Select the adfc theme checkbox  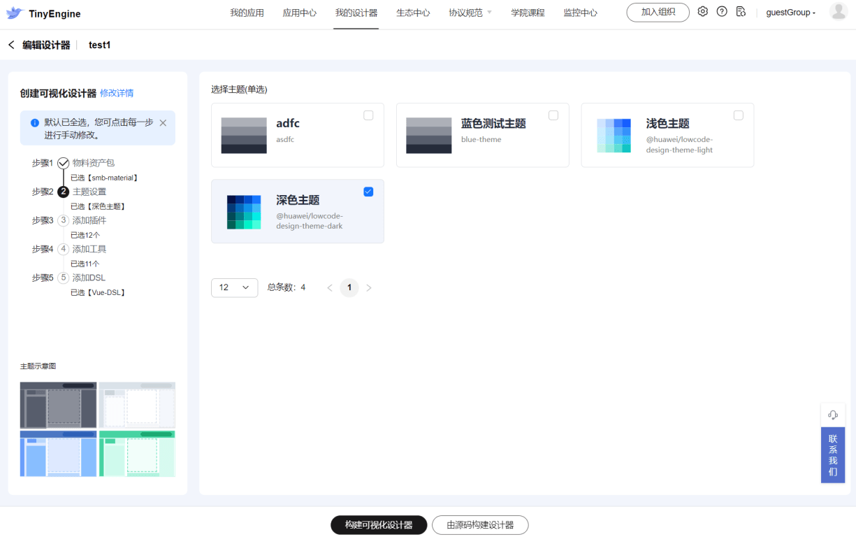click(368, 115)
